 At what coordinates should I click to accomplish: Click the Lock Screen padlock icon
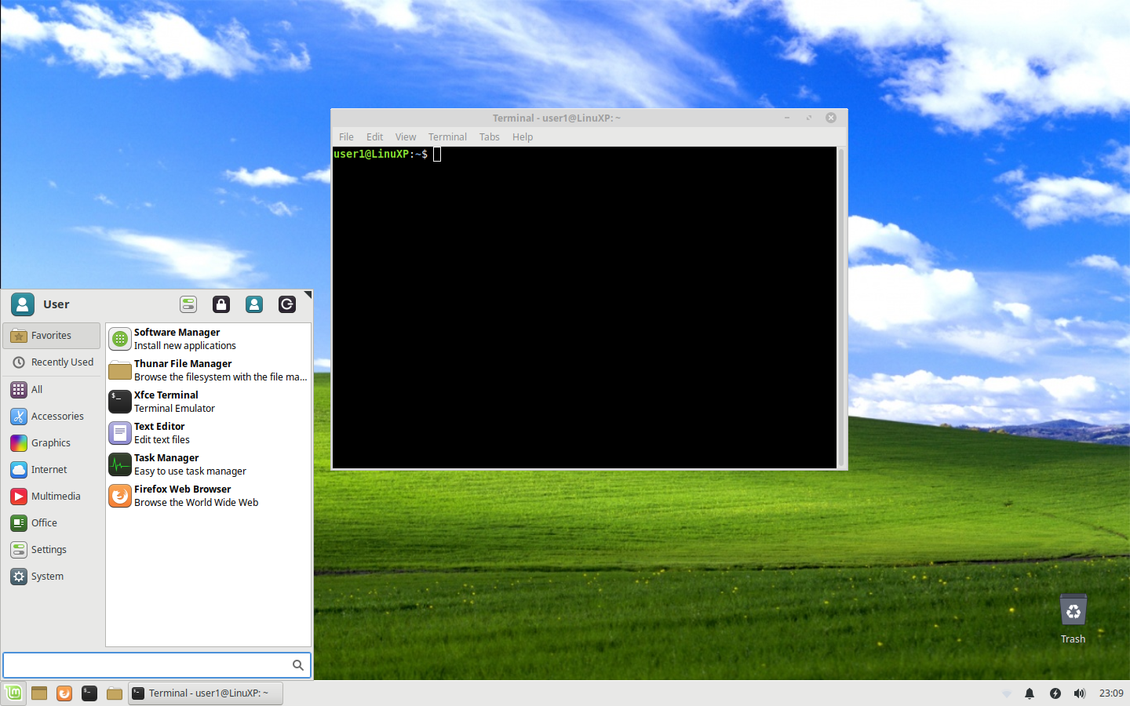[x=221, y=304]
